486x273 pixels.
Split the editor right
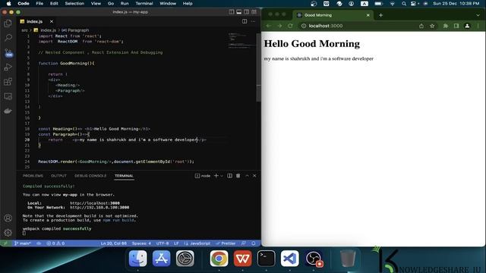pos(245,21)
